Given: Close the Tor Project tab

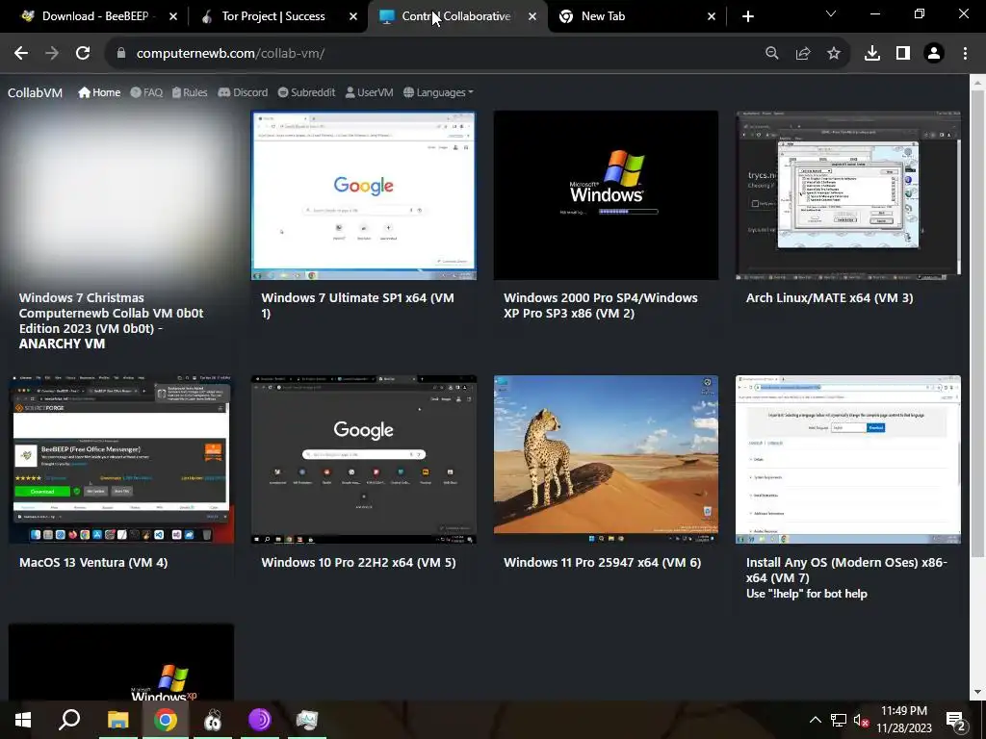Looking at the screenshot, I should pos(353,16).
